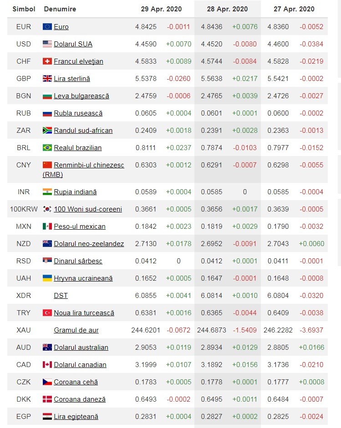Open the Dolarul neo-zeelandez link
341x428 pixels.
pyautogui.click(x=89, y=243)
